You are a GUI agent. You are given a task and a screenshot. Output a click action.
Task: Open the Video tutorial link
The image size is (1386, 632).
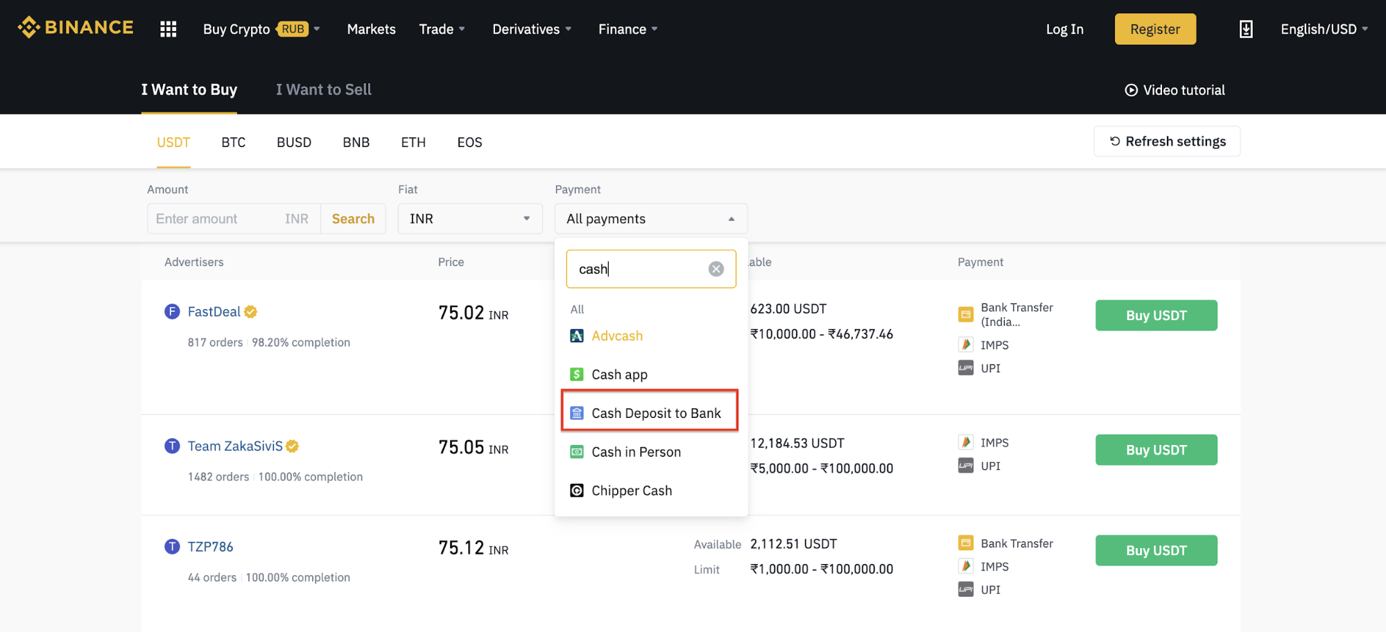coord(1175,90)
